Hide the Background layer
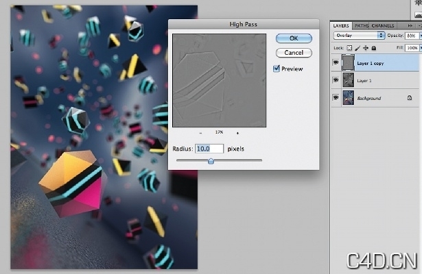 (336, 99)
